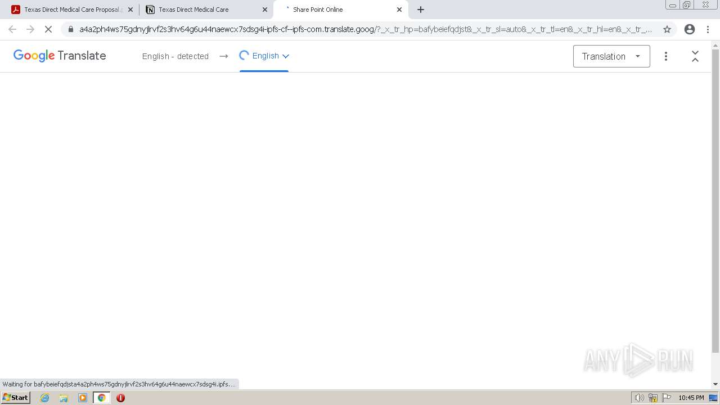The width and height of the screenshot is (720, 405).
Task: Collapse the Google Translate toolbar
Action: click(x=695, y=56)
